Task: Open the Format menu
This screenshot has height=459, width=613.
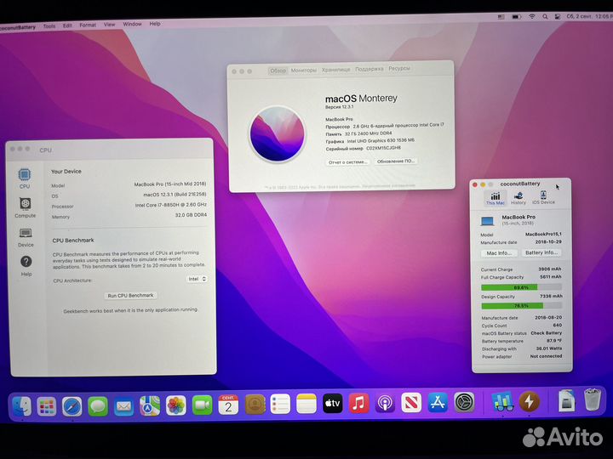Action: (88, 25)
